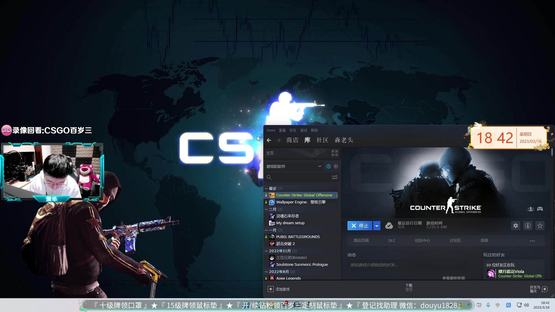555x312 pixels.
Task: Open game settings gear icon
Action: pyautogui.click(x=516, y=226)
